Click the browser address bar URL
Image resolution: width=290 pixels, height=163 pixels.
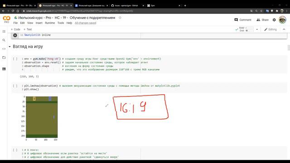(80, 11)
